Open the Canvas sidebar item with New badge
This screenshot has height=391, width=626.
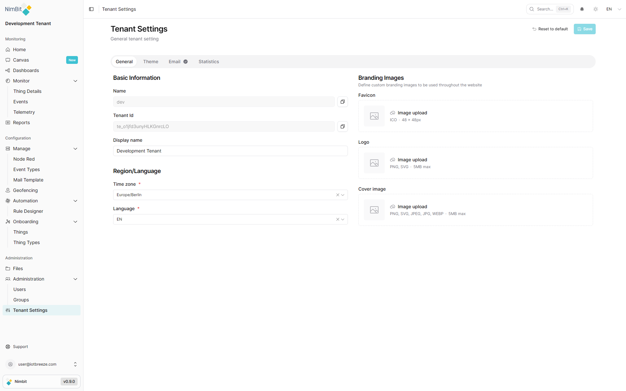[22, 60]
